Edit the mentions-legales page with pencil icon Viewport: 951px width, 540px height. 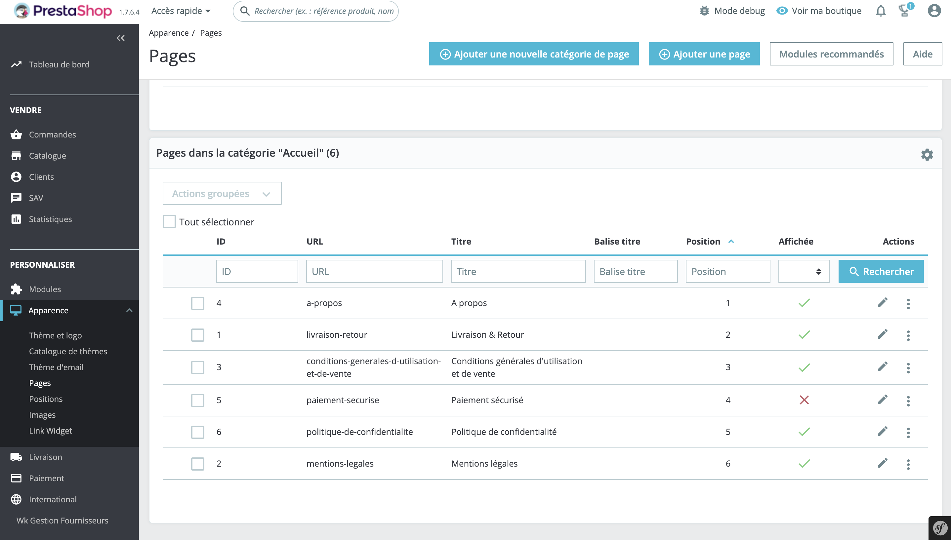point(882,463)
